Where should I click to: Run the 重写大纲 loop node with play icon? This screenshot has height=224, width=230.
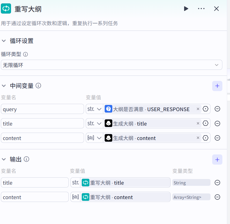(x=186, y=9)
